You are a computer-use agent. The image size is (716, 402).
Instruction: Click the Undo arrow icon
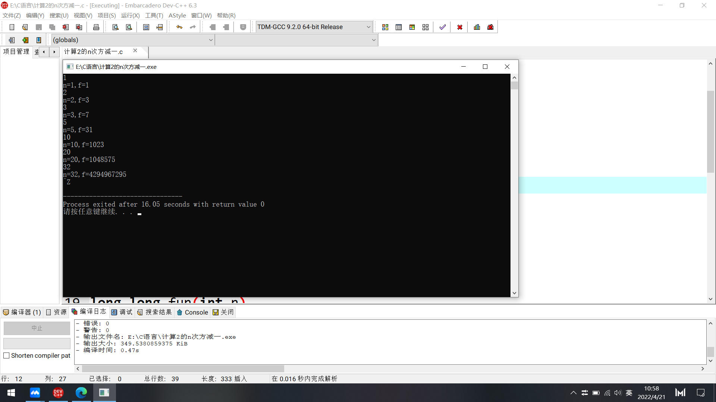tap(179, 27)
